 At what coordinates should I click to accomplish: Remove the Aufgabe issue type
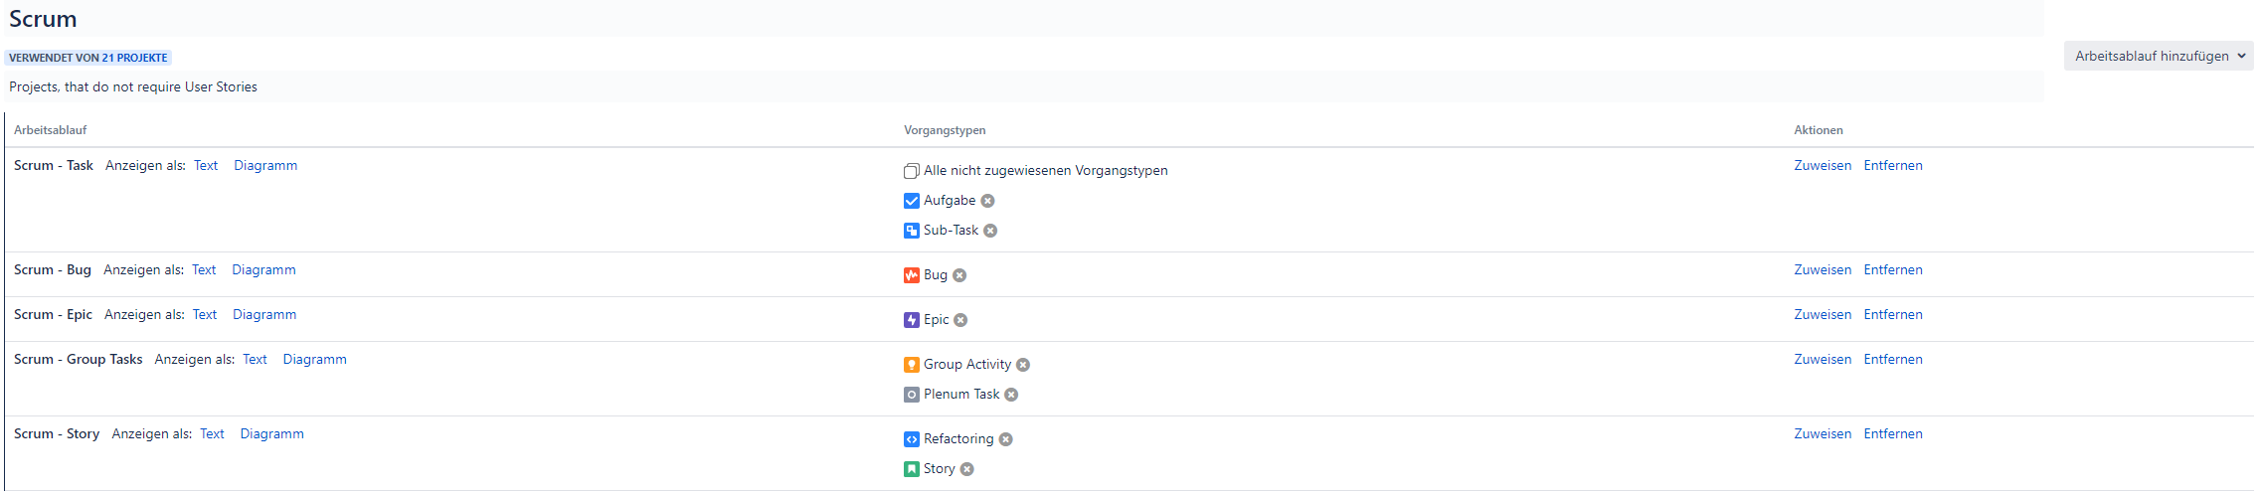987,201
